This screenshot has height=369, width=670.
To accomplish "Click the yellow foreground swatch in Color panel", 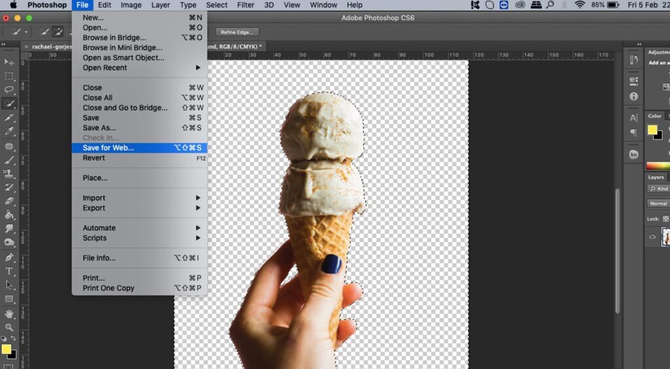I will tap(652, 130).
